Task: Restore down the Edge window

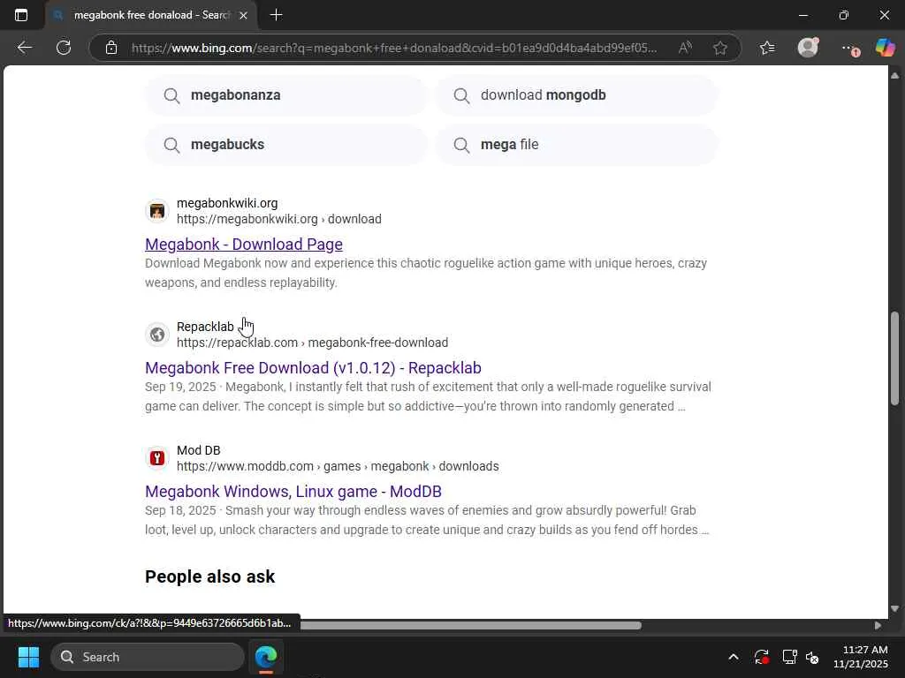Action: [844, 15]
